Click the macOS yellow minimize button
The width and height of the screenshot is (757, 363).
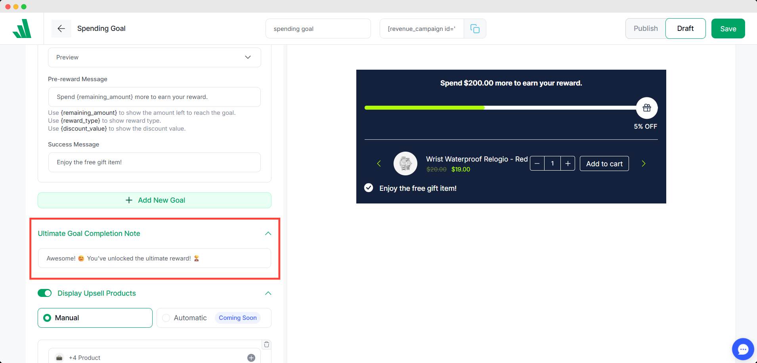click(x=16, y=7)
